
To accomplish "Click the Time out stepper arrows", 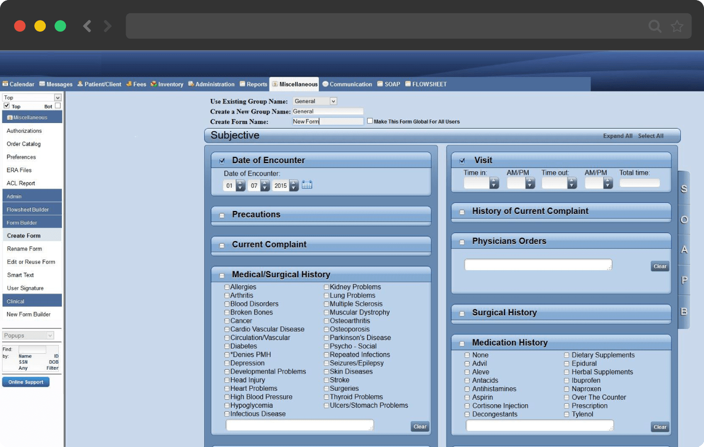I will tap(572, 183).
